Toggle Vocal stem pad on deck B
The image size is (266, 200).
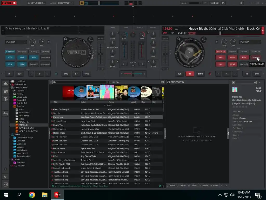[221, 58]
